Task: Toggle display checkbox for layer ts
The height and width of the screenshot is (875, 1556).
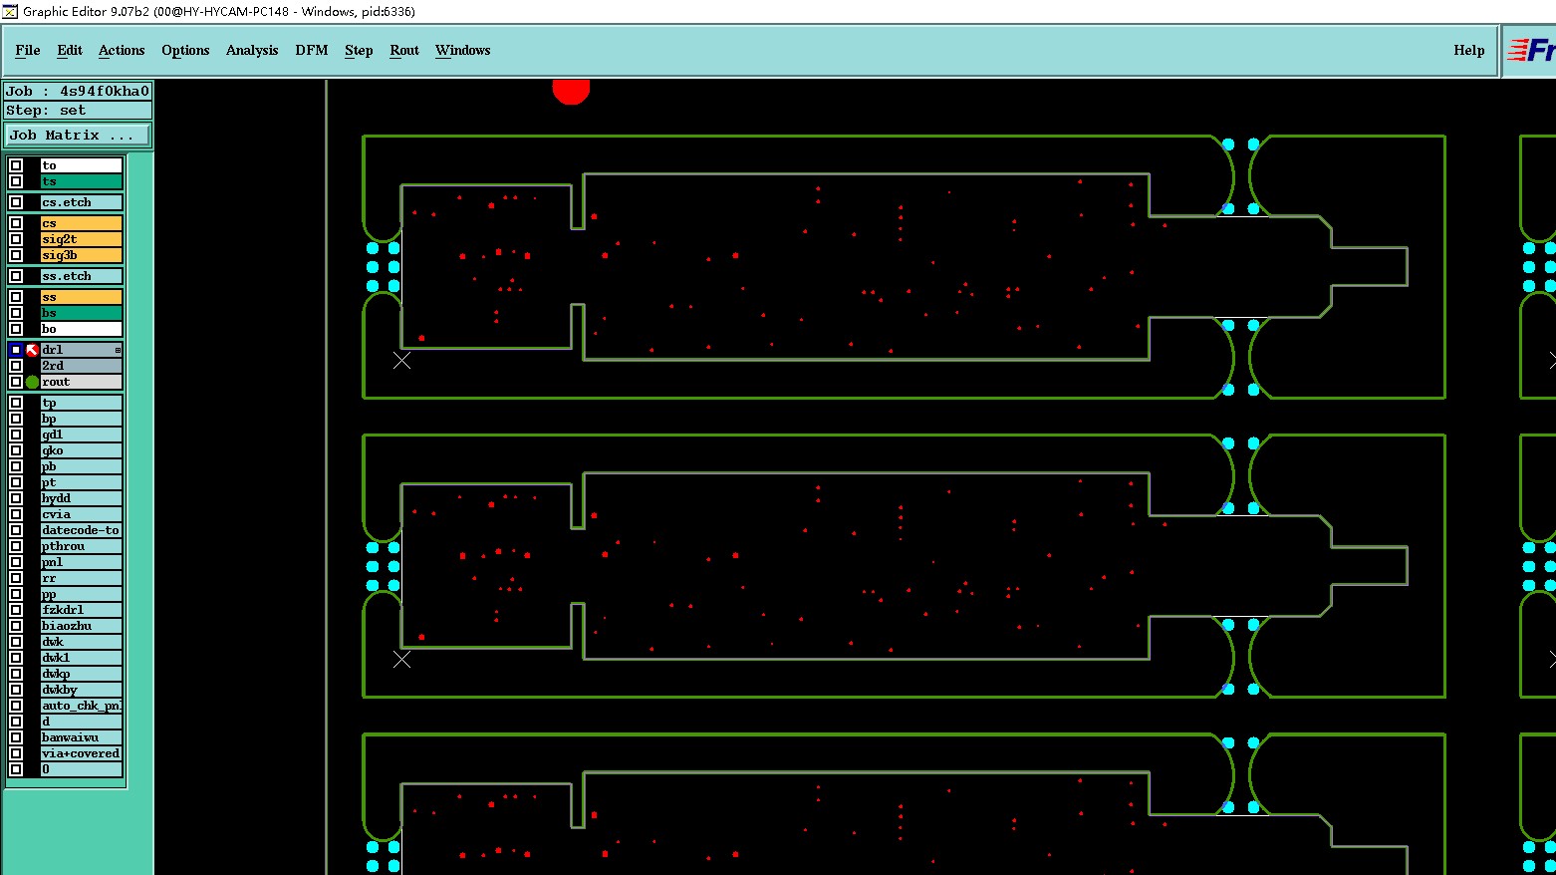Action: [x=16, y=181]
